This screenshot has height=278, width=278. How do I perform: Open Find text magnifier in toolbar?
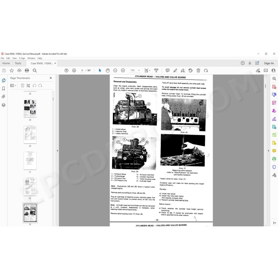point(35,71)
